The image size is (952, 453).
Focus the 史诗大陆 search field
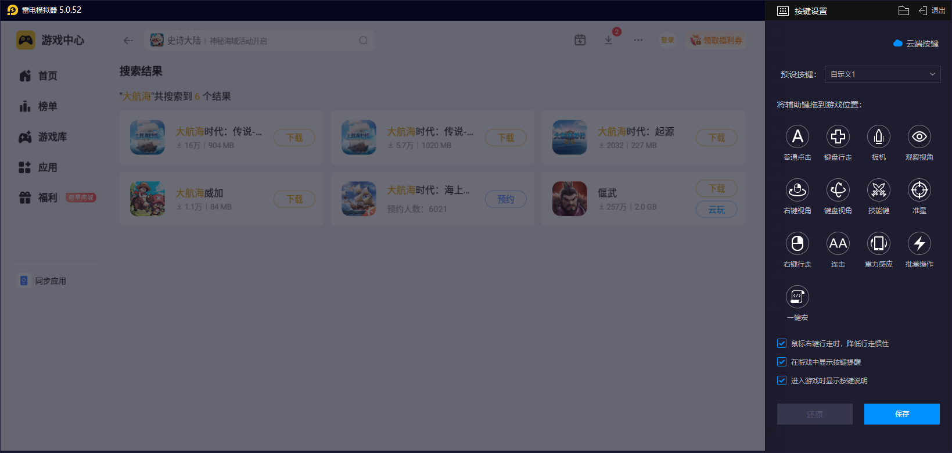tap(260, 41)
